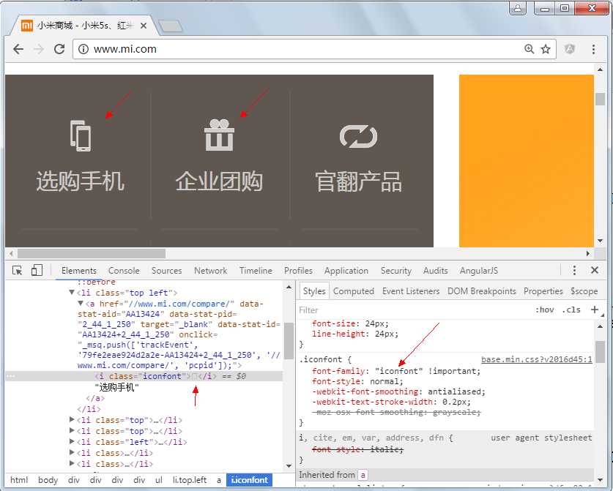Collapse the a href compare node
Screen dimensions: 613x491
coord(80,303)
